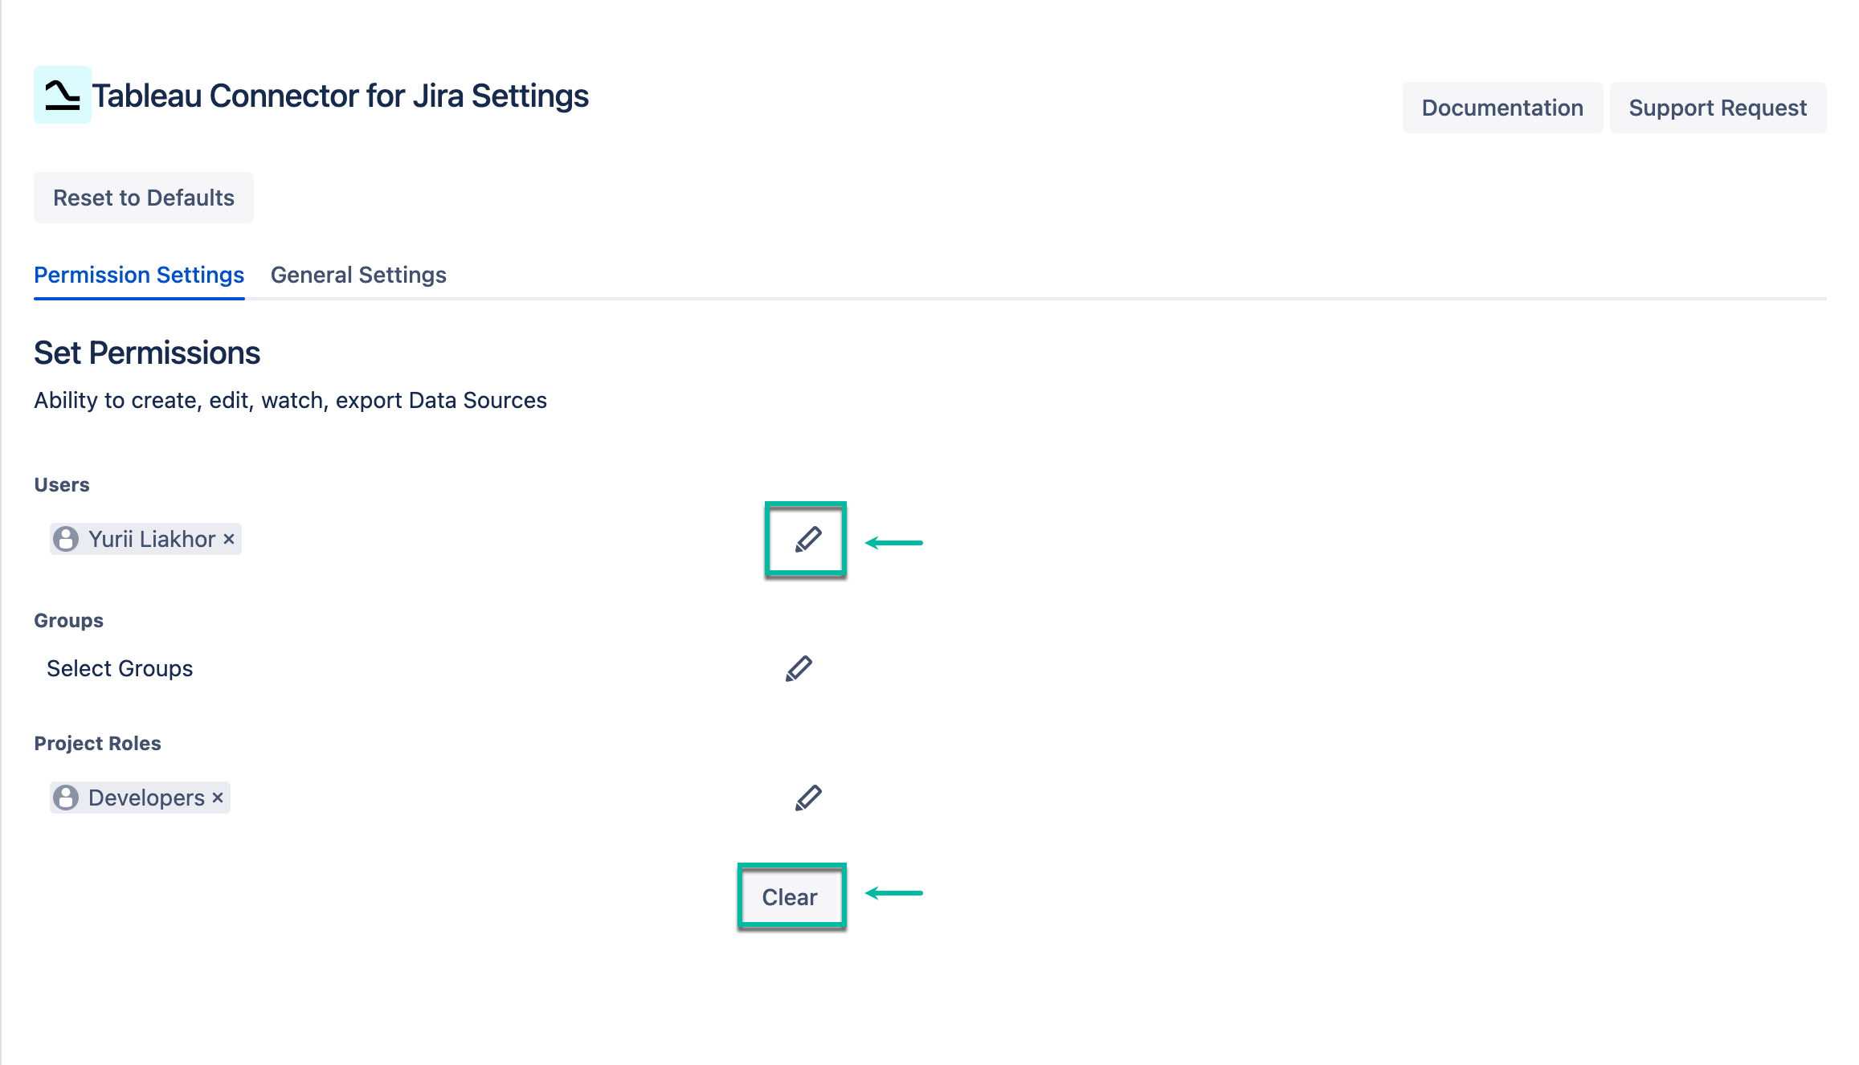Click the Tableau Connector app logo
The width and height of the screenshot is (1859, 1065).
pyautogui.click(x=63, y=96)
